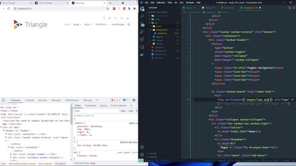The width and height of the screenshot is (296, 166).
Task: Expand the BLOG dropdown in site navigation
Action: (88, 24)
